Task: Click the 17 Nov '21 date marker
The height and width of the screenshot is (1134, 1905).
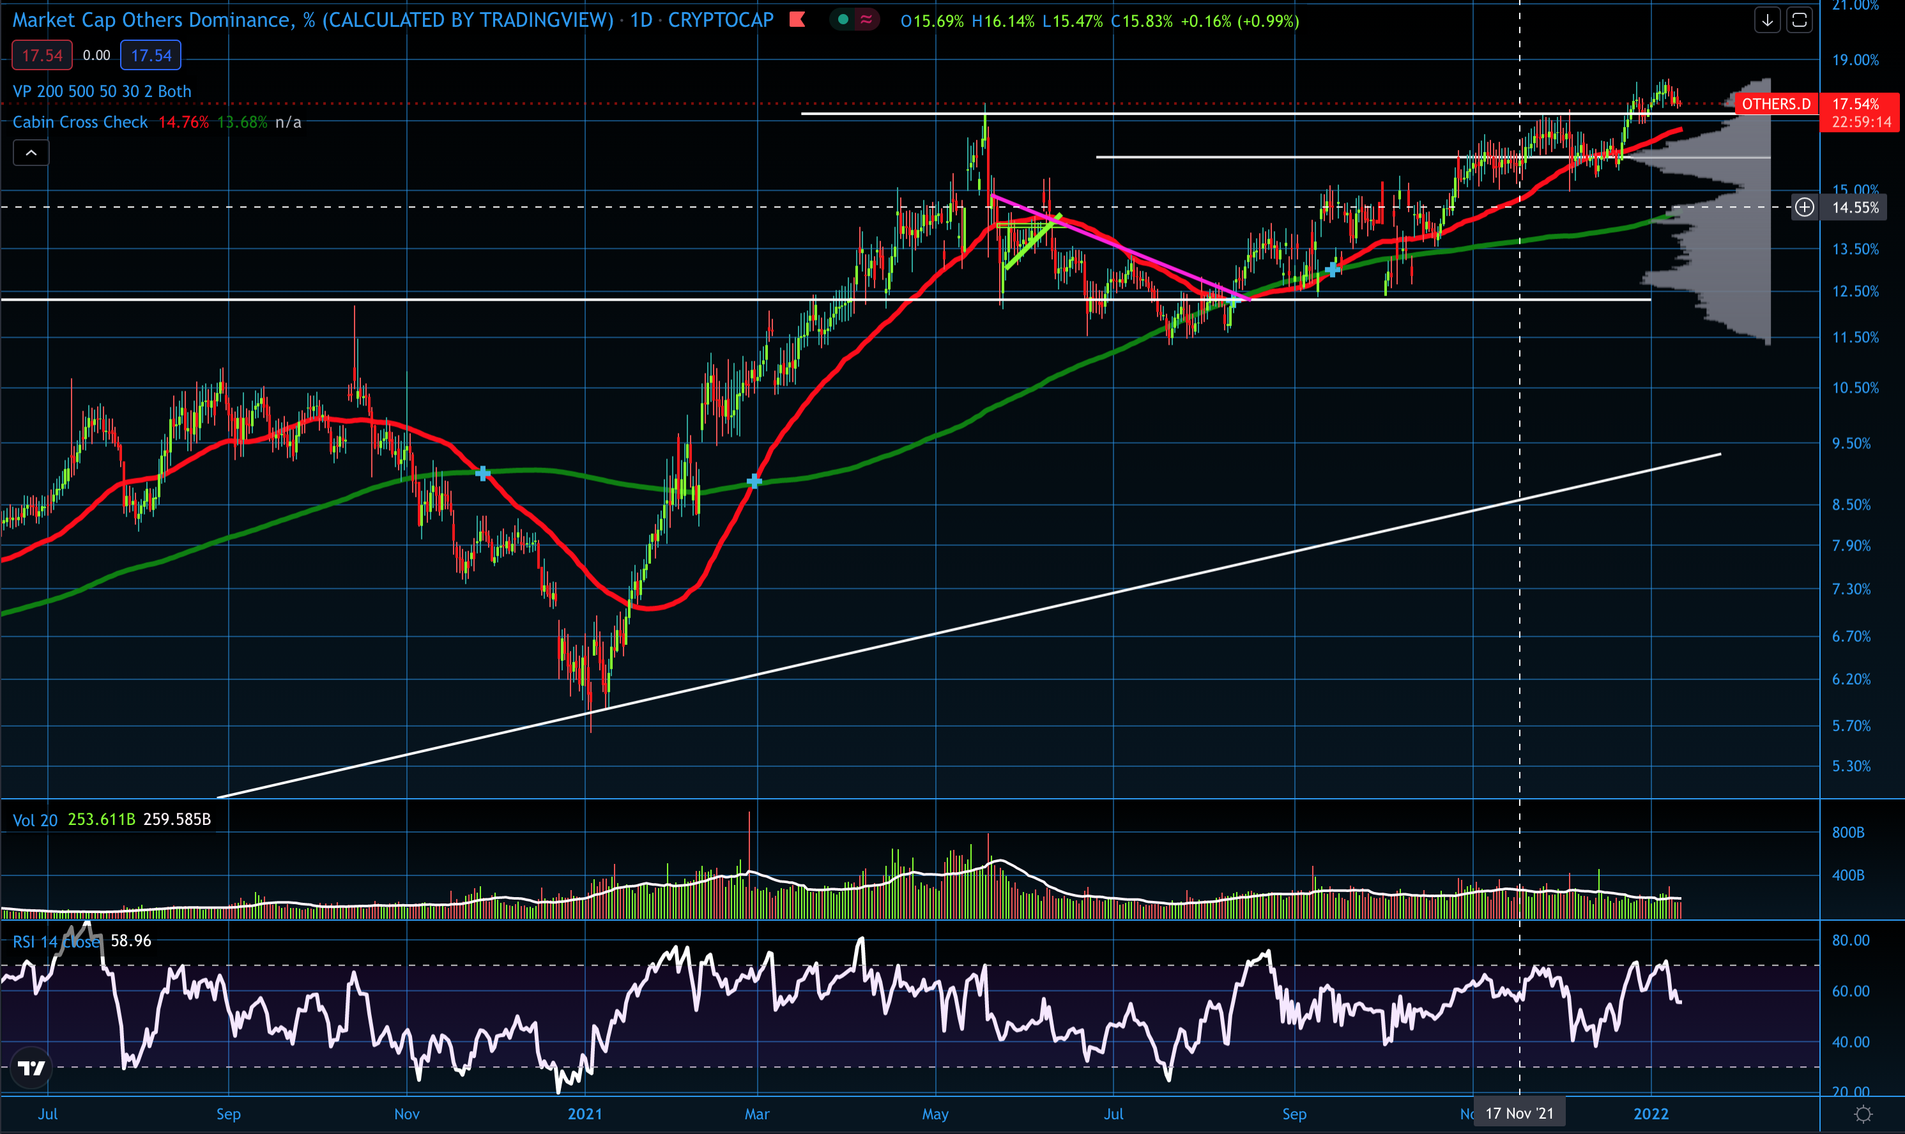Action: [1519, 1112]
